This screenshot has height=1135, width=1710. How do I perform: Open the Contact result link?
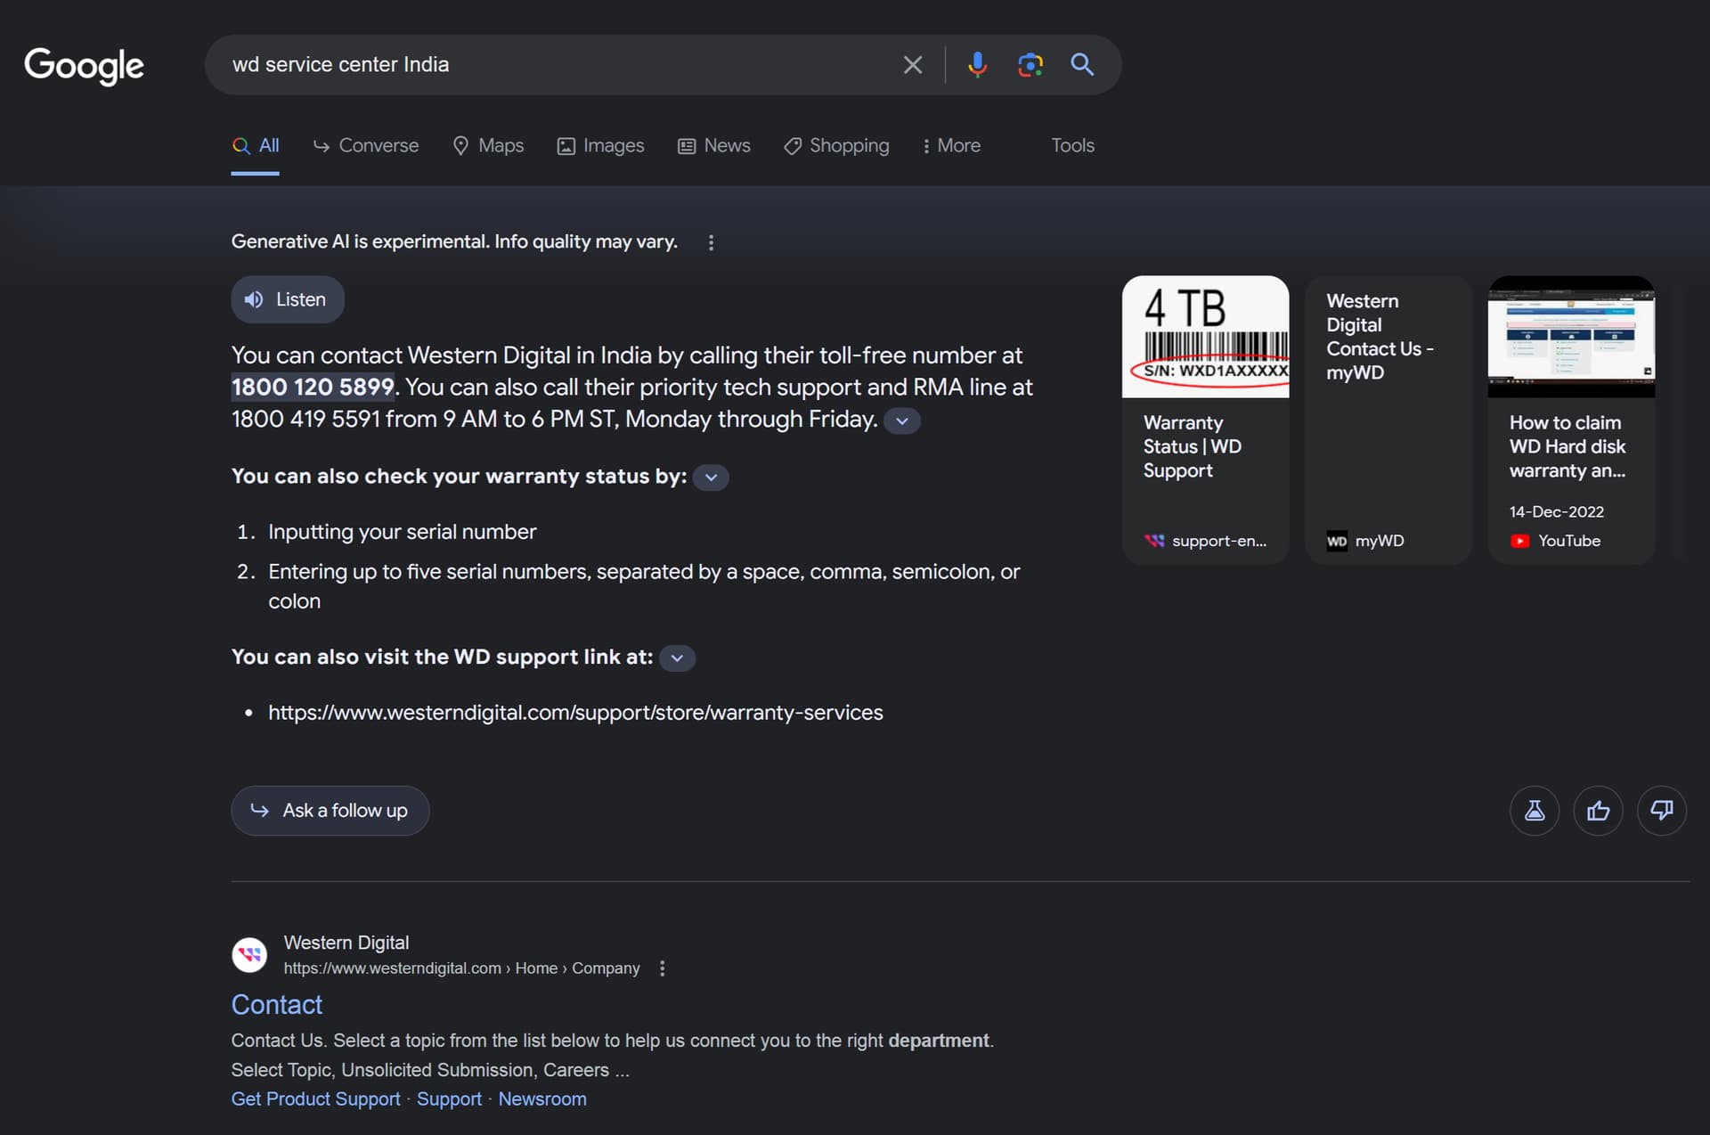(276, 1004)
